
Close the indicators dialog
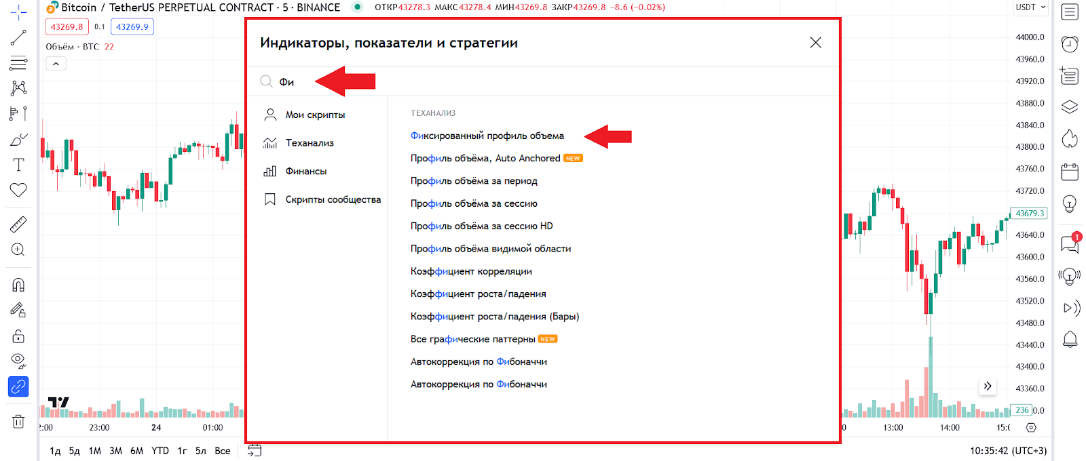pos(816,42)
